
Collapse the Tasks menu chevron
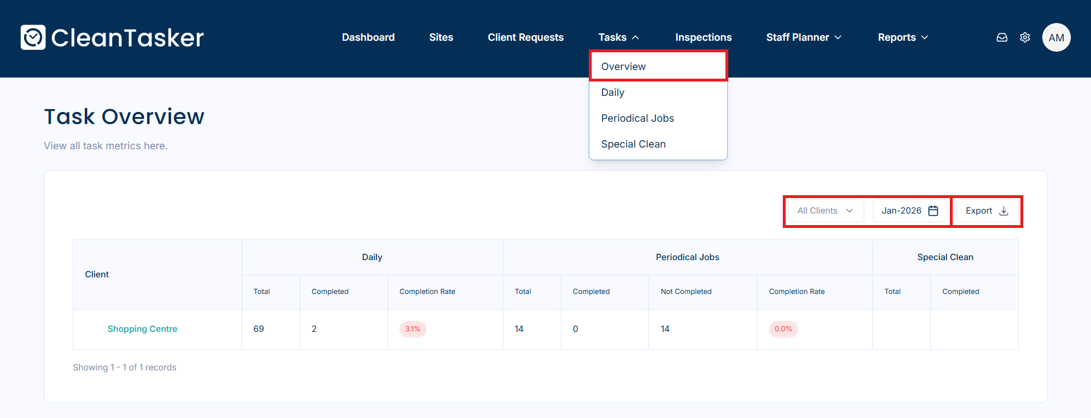(635, 37)
